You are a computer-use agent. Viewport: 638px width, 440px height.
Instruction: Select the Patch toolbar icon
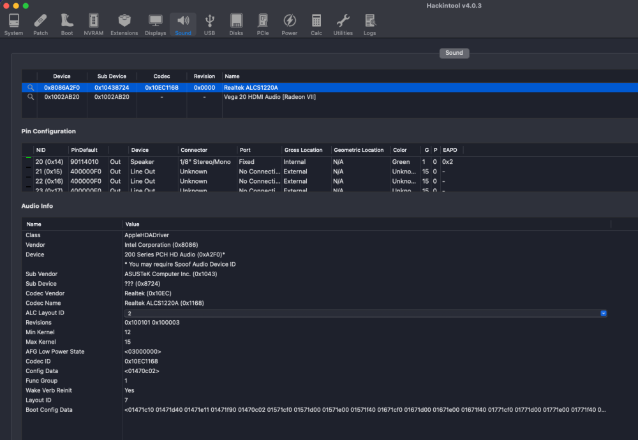[40, 24]
